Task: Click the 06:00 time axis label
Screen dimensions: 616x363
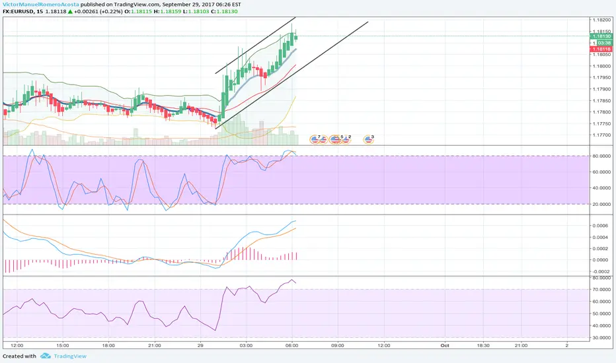Action: (292, 346)
